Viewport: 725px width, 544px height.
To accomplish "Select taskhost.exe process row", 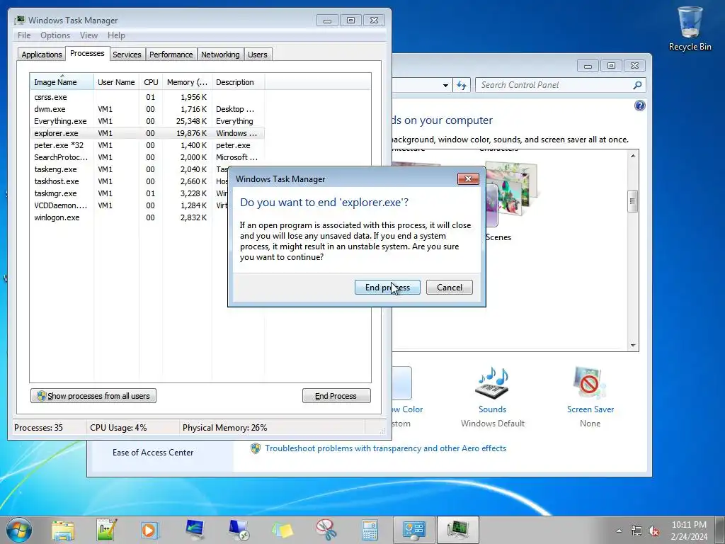I will pyautogui.click(x=130, y=181).
